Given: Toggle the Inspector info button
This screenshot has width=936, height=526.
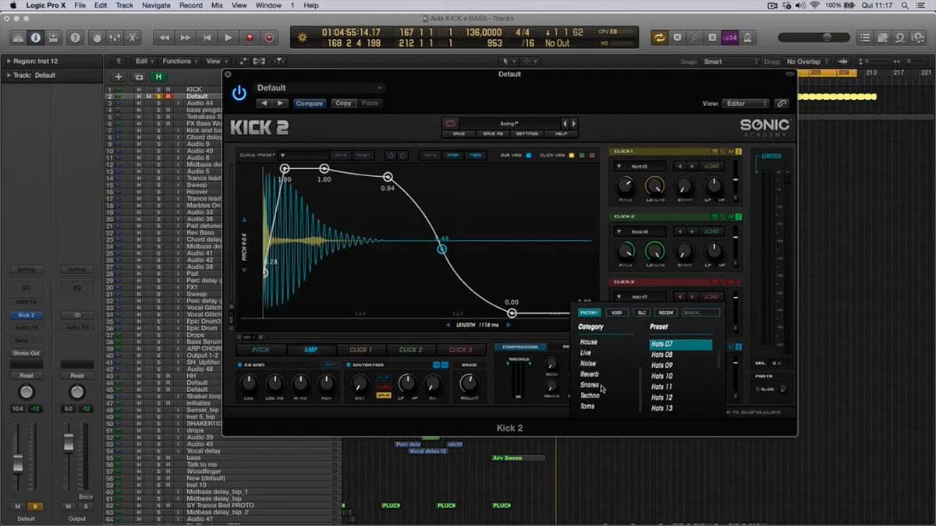Looking at the screenshot, I should point(36,37).
